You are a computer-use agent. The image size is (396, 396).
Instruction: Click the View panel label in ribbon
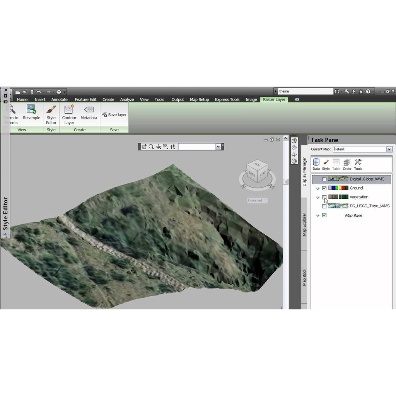22,130
